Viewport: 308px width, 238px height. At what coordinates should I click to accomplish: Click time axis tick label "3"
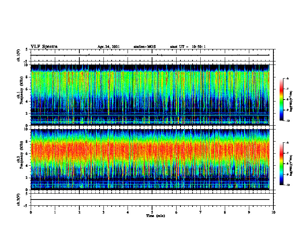[103, 212]
